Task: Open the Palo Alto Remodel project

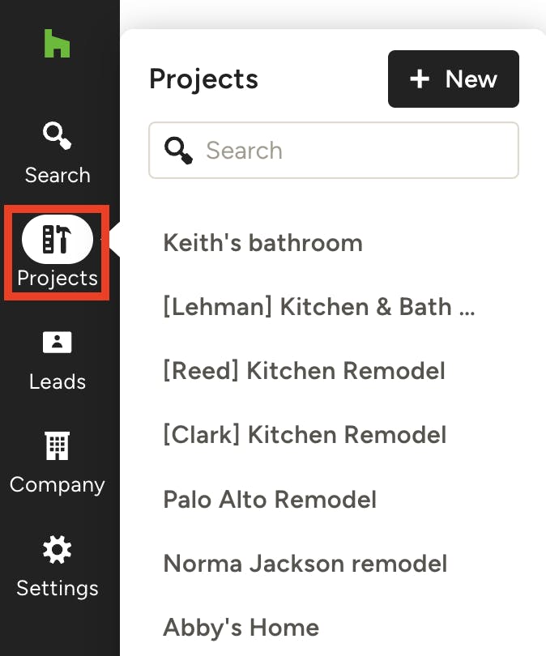Action: pos(270,500)
